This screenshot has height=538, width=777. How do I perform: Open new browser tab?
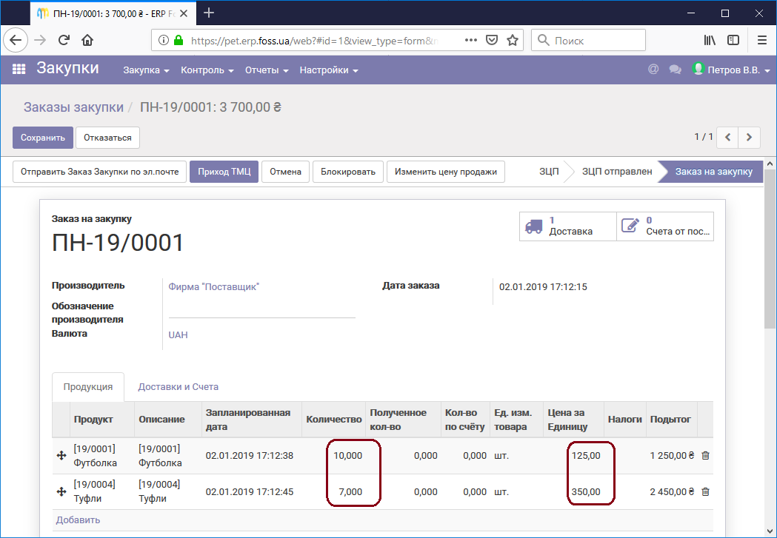(209, 13)
